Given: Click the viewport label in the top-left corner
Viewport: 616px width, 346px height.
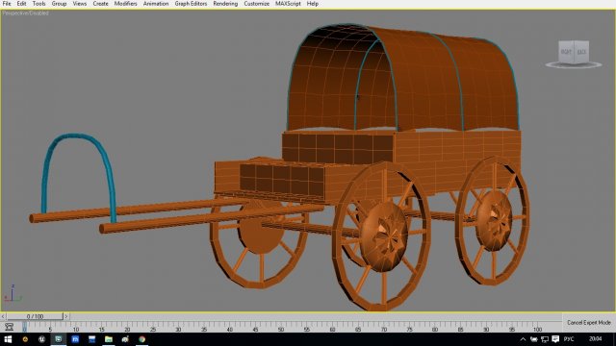Looking at the screenshot, I should [26, 13].
